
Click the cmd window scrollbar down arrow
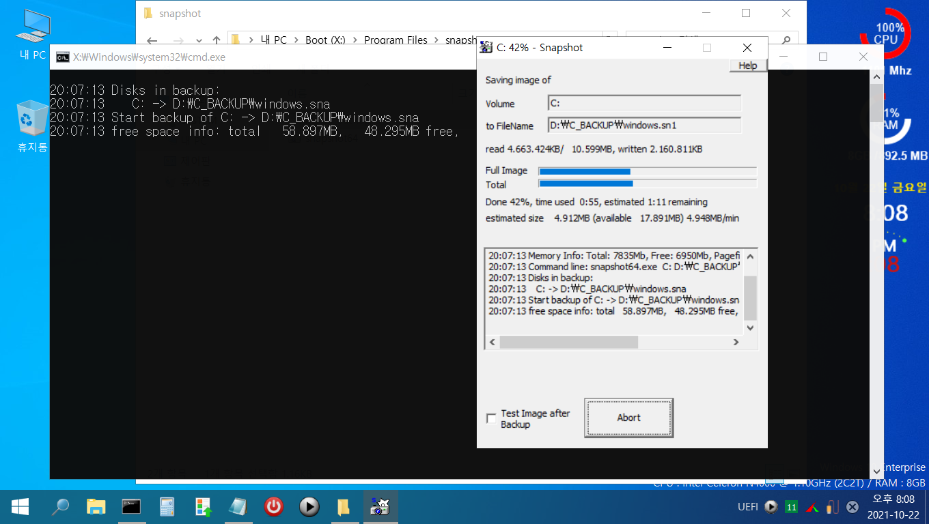point(876,471)
